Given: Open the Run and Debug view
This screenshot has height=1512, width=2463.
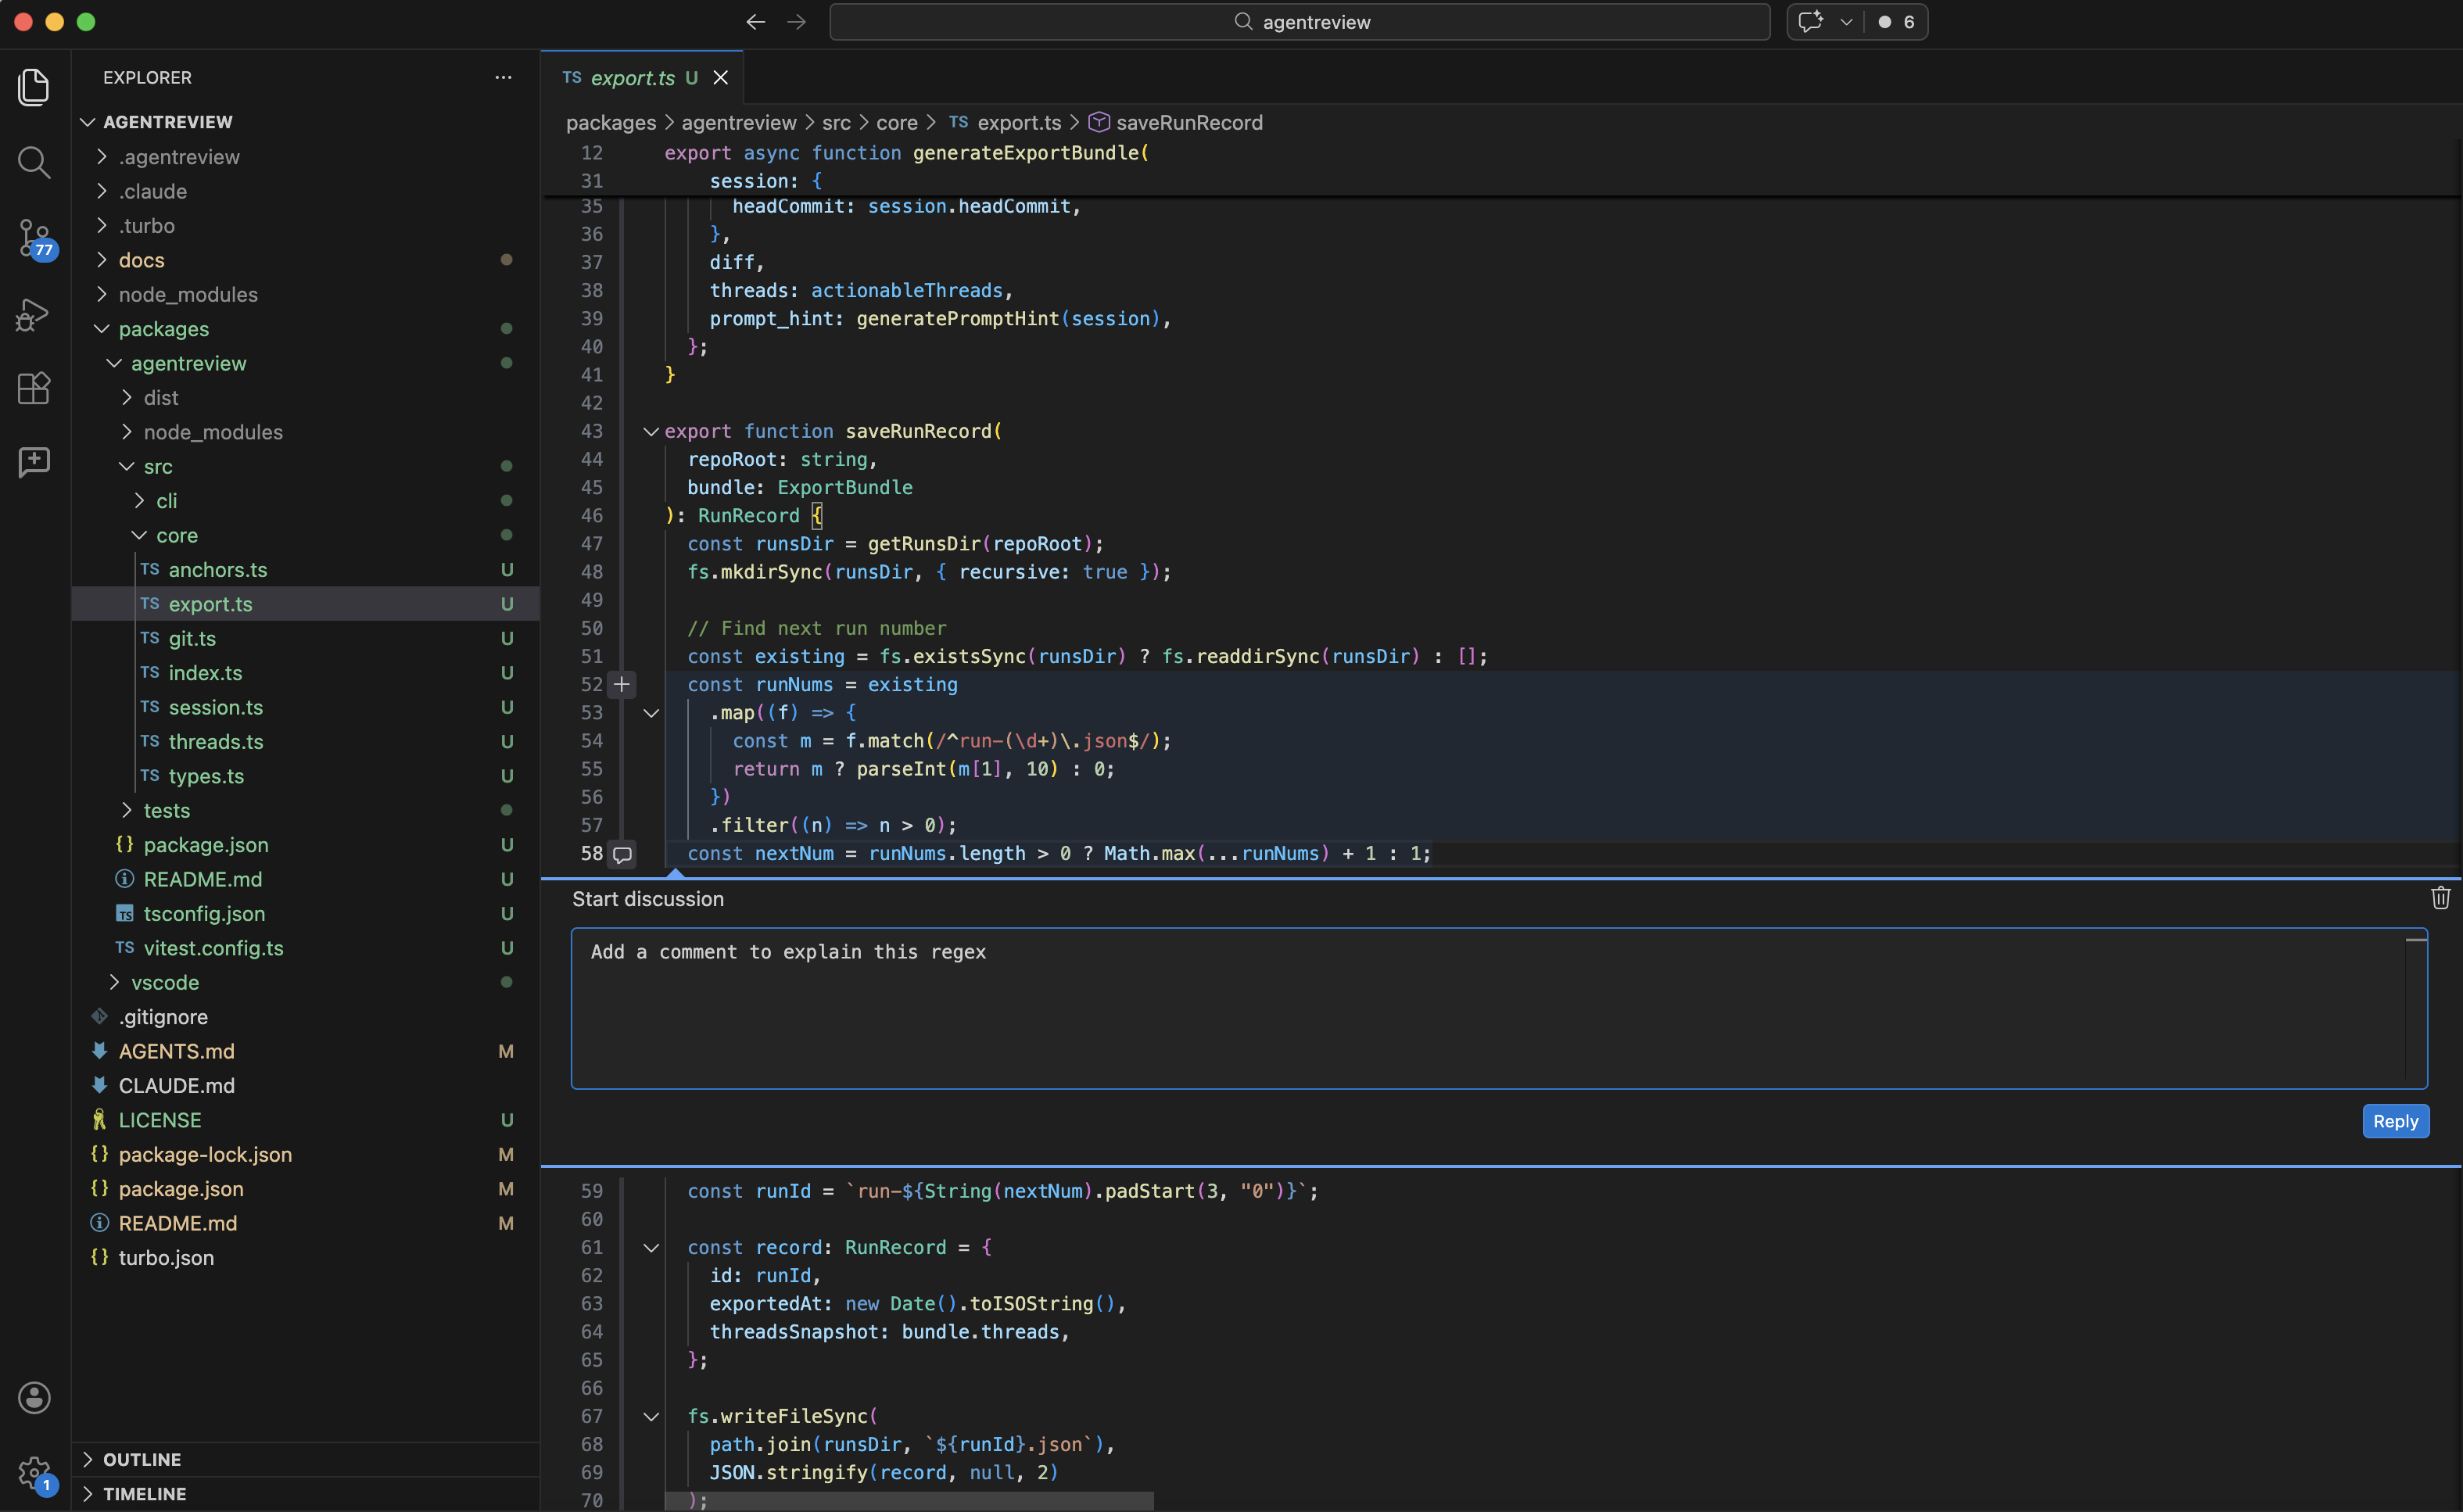Looking at the screenshot, I should pos(34,314).
